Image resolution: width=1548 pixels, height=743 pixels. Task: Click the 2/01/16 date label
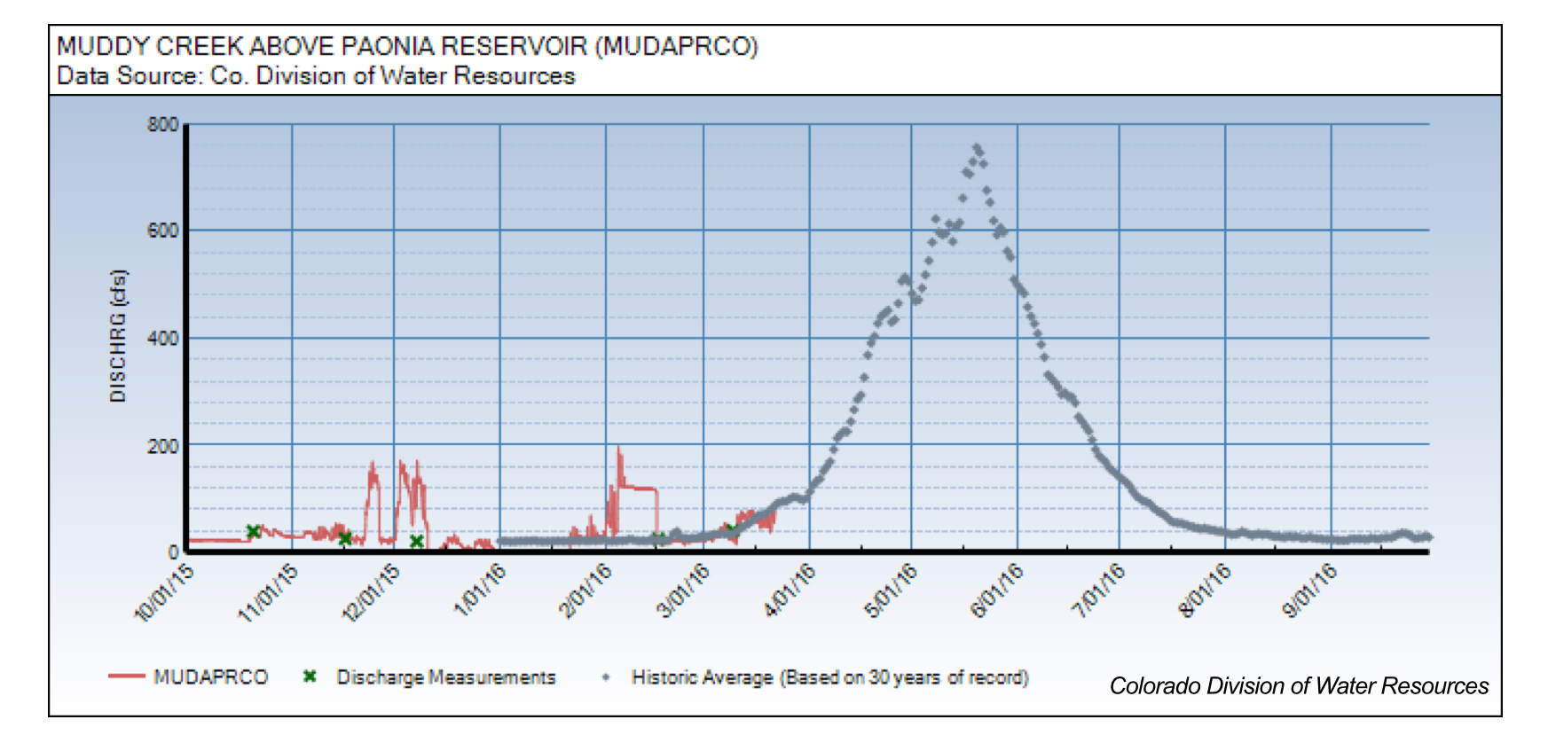coord(585,590)
